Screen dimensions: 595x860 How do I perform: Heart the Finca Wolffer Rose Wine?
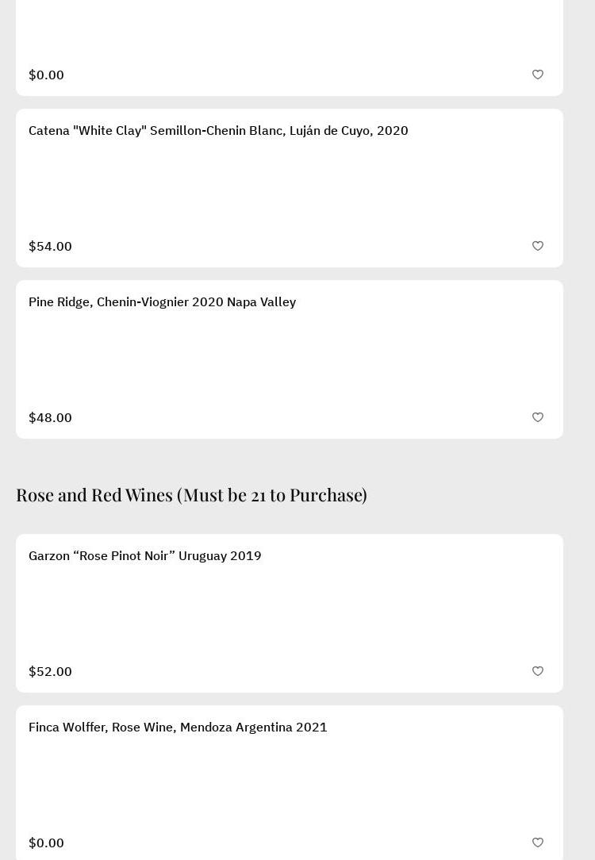pos(538,843)
